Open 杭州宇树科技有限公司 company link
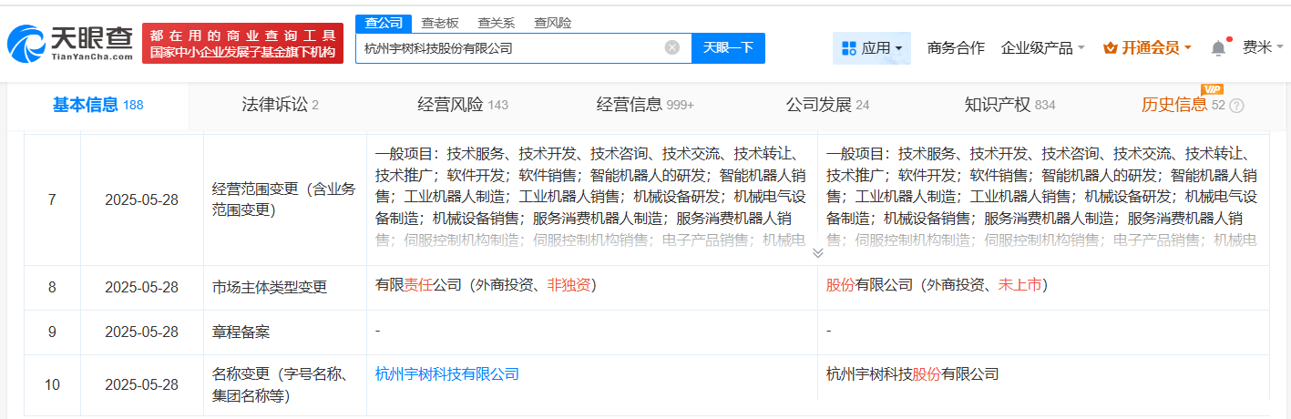The image size is (1291, 419). [446, 373]
